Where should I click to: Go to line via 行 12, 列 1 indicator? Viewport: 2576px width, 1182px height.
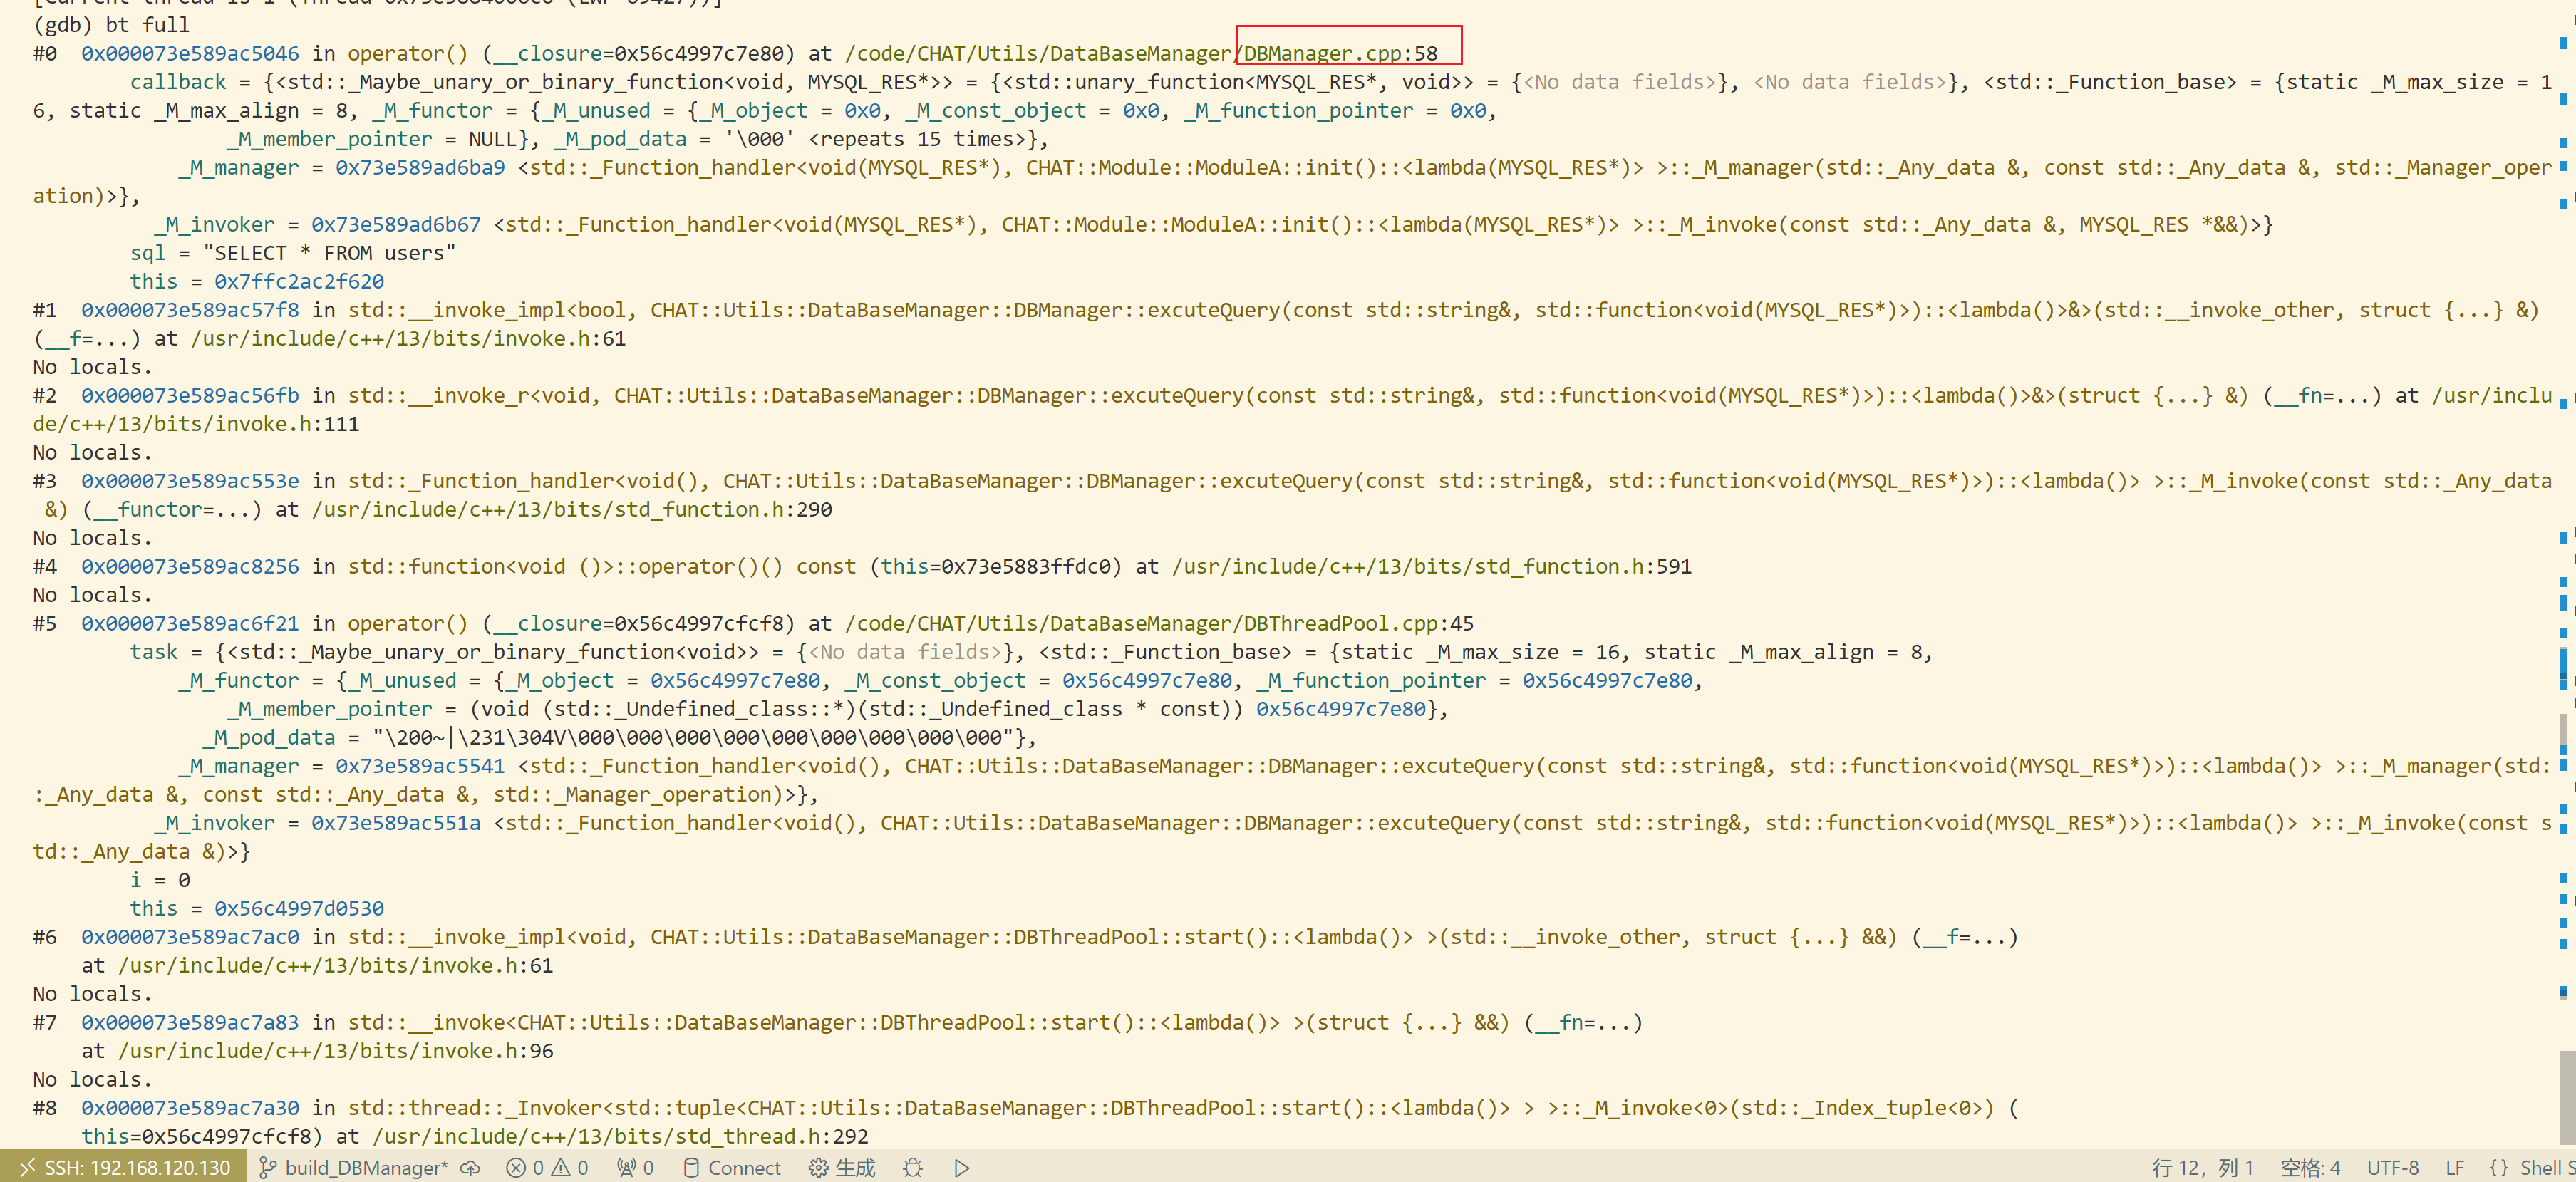[2203, 1168]
